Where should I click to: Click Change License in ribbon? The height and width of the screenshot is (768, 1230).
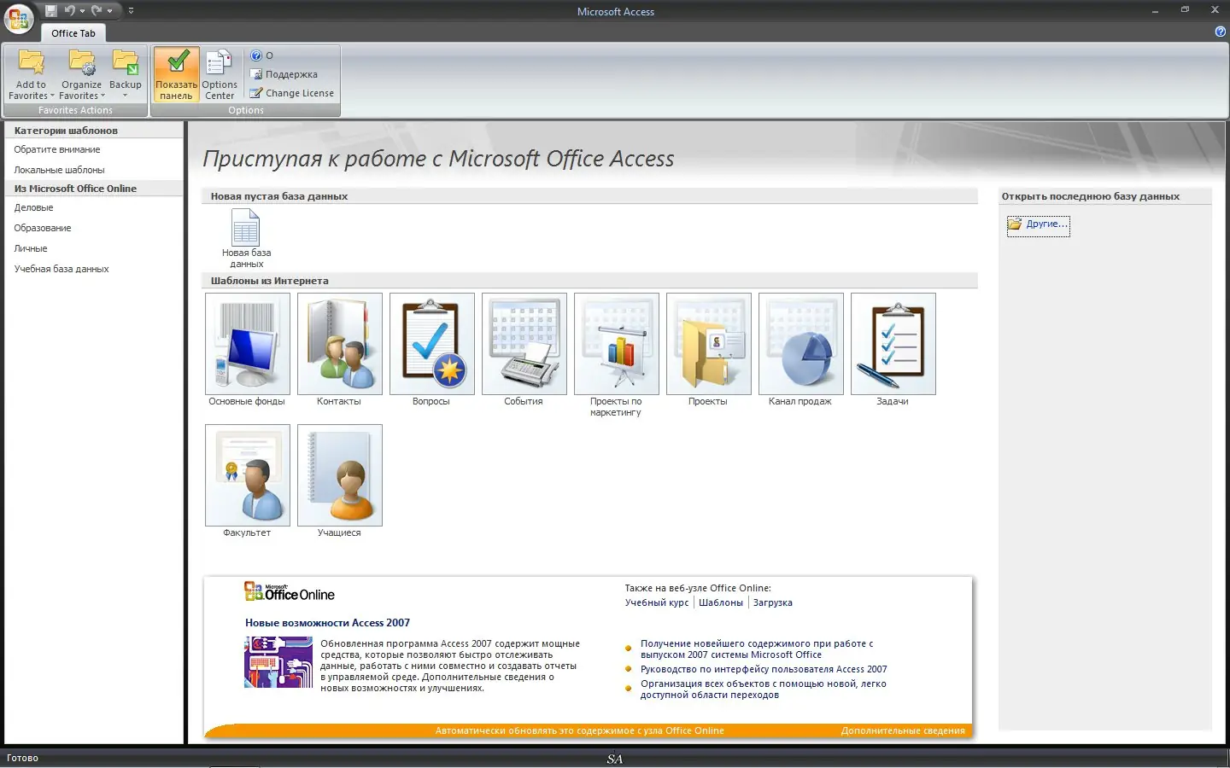click(292, 93)
